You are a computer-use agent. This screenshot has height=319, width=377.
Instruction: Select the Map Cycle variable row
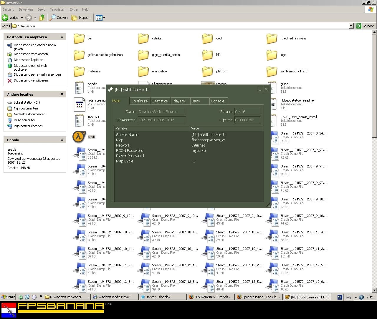[189, 161]
